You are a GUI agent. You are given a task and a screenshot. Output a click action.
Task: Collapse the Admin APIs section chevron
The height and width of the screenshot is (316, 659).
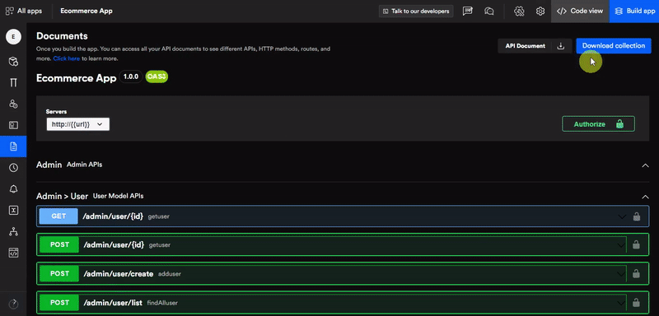pyautogui.click(x=645, y=165)
